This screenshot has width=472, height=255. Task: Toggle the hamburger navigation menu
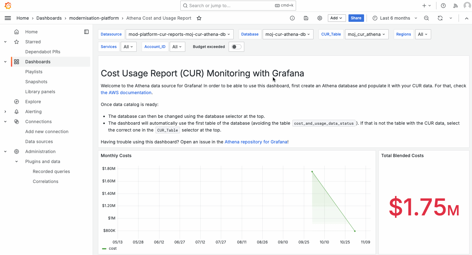coord(8,18)
